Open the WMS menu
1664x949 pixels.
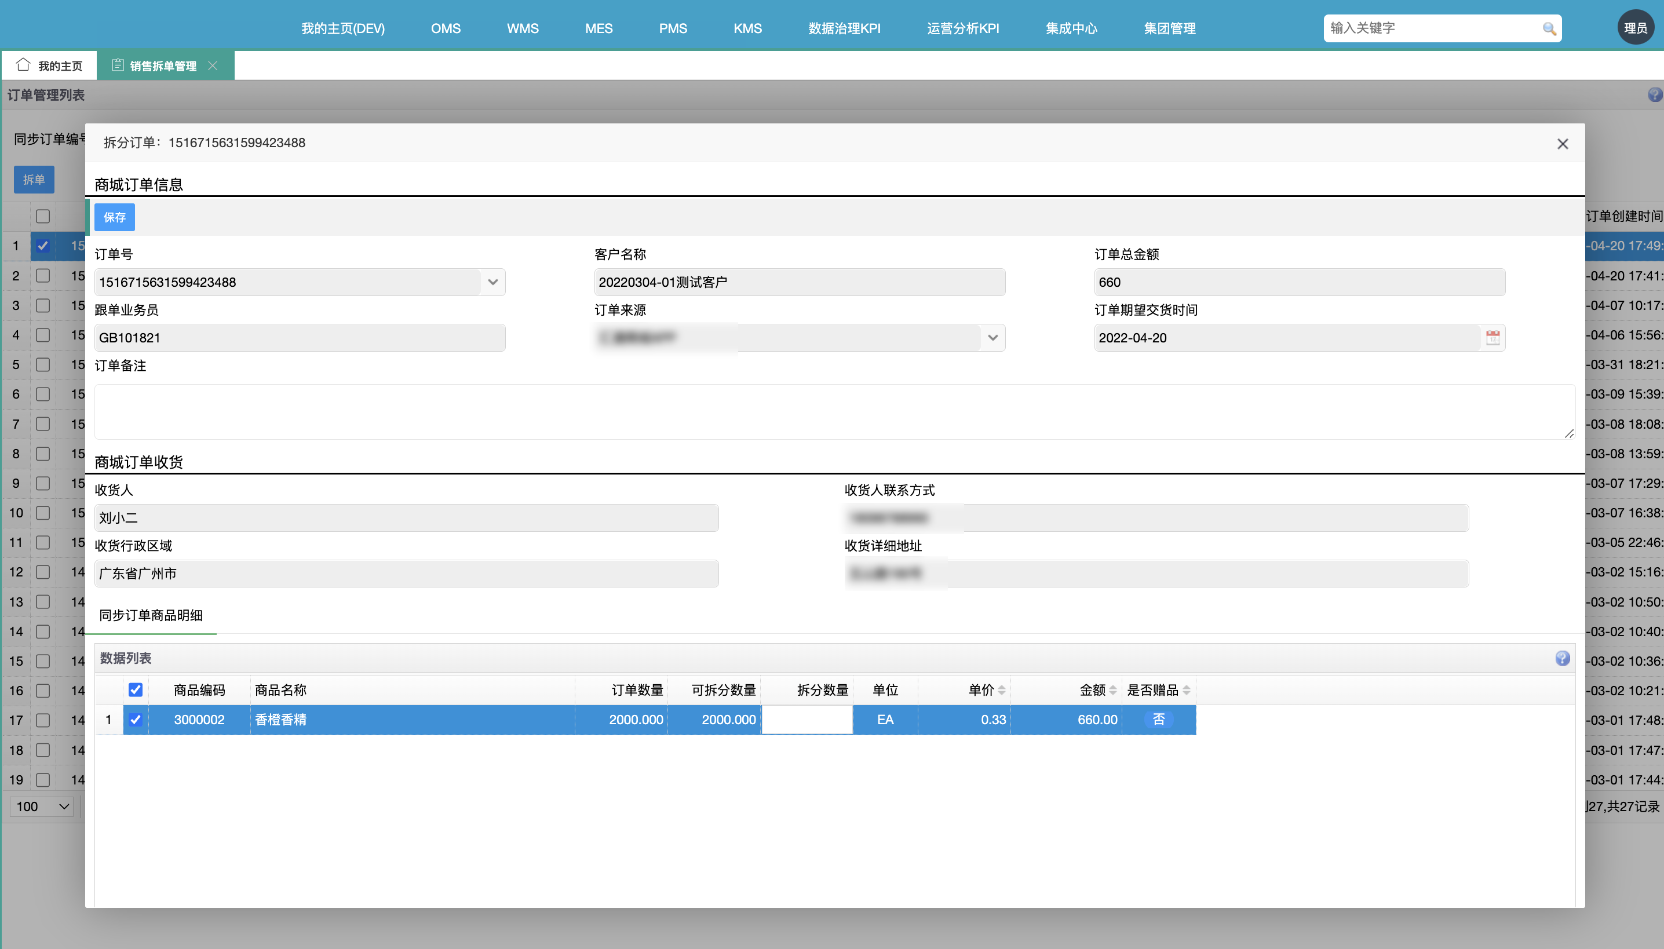point(523,29)
